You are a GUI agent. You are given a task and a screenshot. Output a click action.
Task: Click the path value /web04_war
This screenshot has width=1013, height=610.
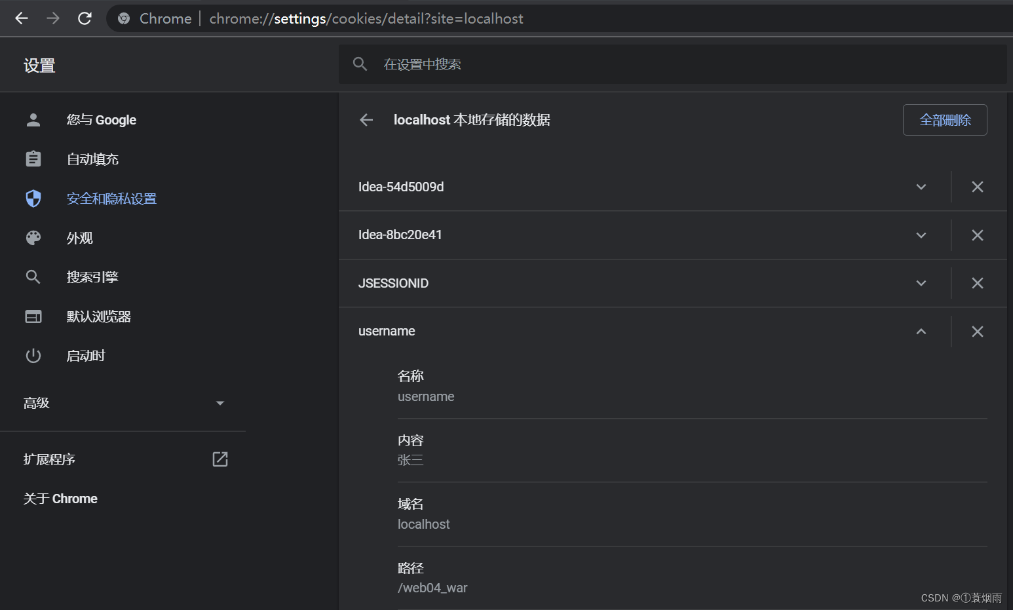pyautogui.click(x=432, y=588)
